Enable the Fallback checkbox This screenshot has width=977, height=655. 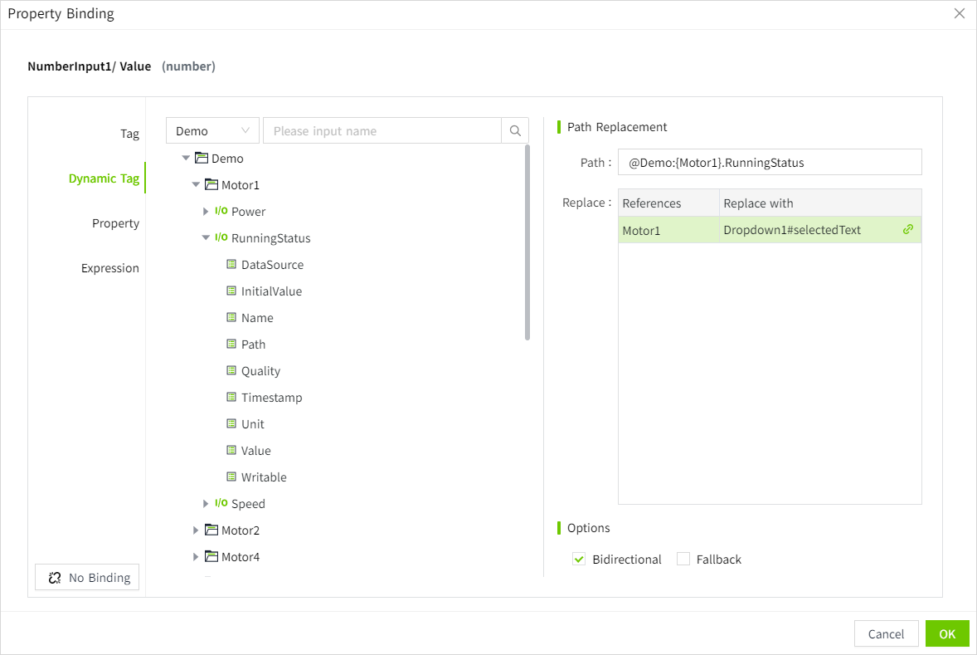pyautogui.click(x=683, y=560)
